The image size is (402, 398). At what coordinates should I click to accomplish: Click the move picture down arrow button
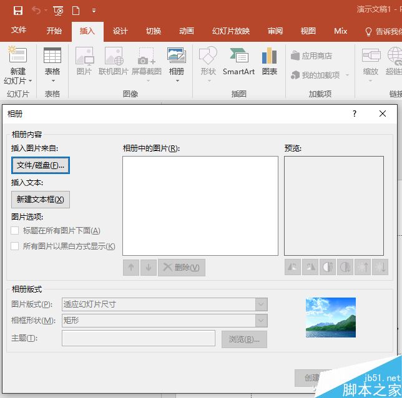click(149, 268)
